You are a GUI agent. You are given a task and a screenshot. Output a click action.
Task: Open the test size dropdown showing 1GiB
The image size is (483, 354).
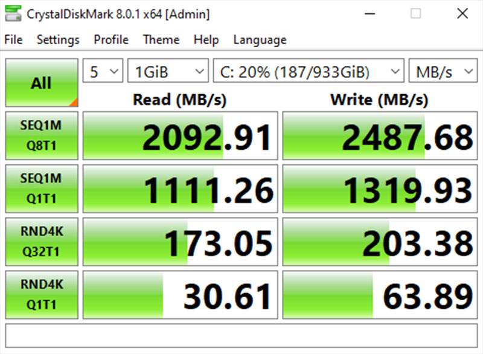point(168,71)
